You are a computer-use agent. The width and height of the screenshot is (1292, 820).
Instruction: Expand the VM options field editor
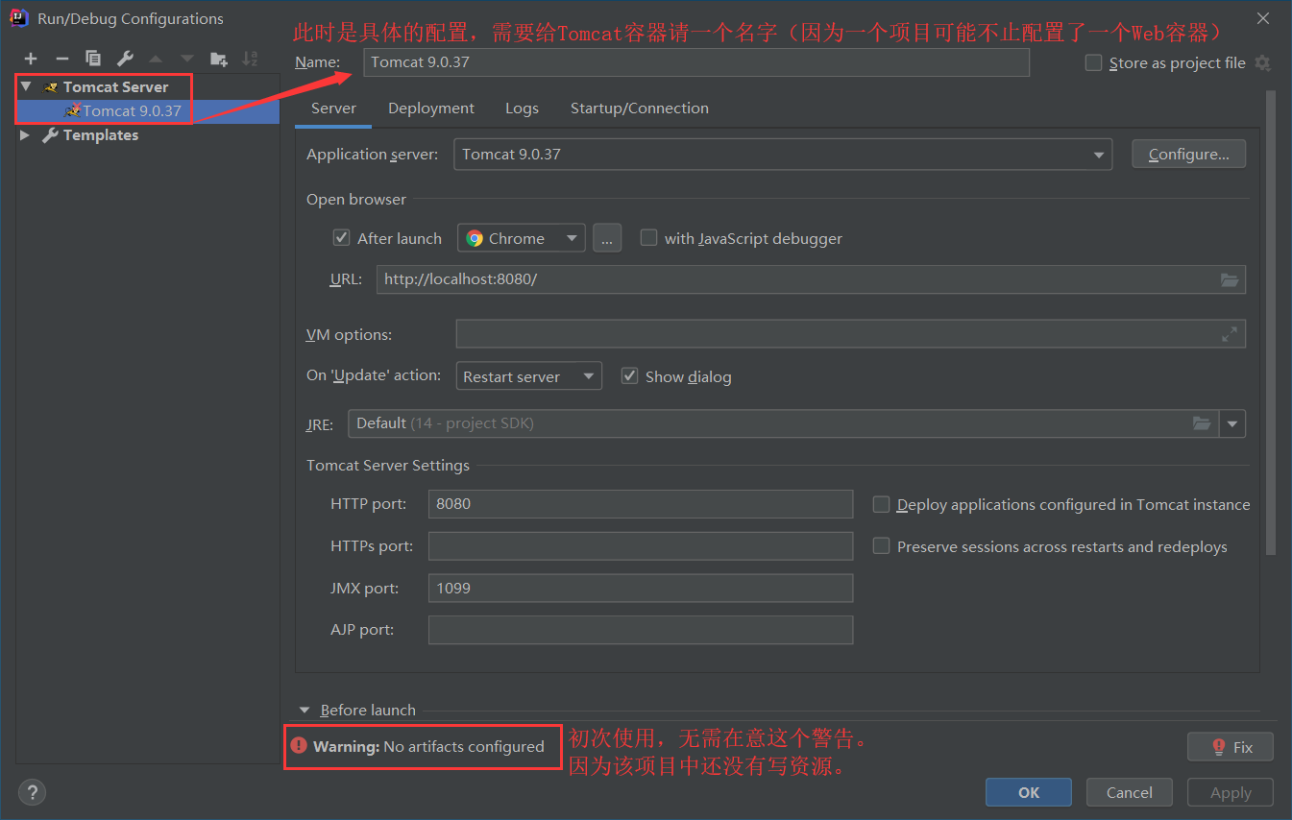1230,334
